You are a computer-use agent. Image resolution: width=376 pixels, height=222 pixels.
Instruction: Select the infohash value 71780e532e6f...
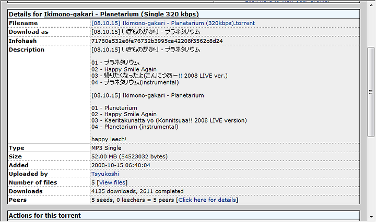tap(157, 41)
